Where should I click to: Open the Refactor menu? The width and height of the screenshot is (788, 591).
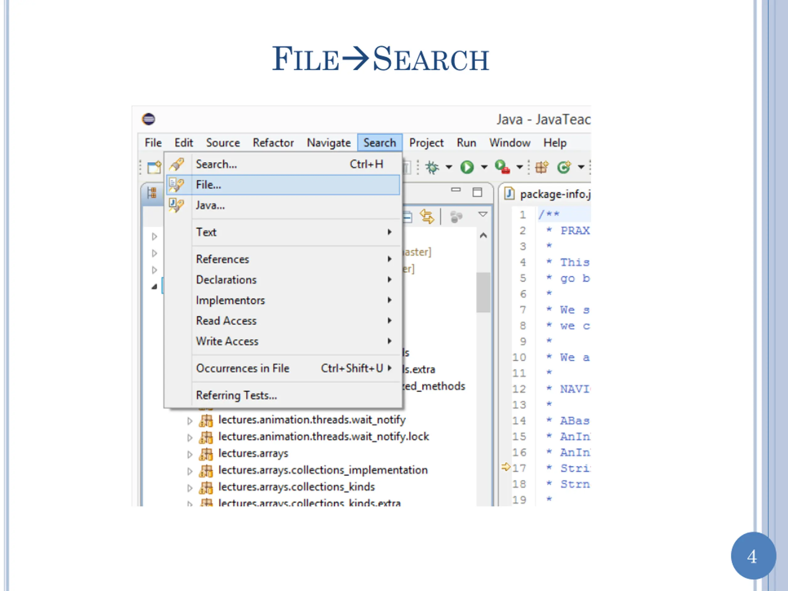coord(273,143)
